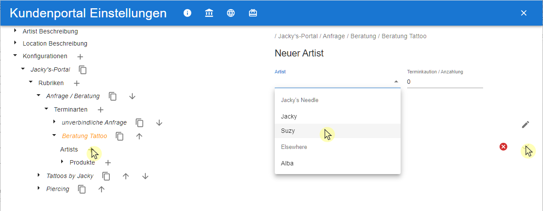Collapse the Konfigurationen tree node
Image resolution: width=543 pixels, height=211 pixels.
coord(15,56)
